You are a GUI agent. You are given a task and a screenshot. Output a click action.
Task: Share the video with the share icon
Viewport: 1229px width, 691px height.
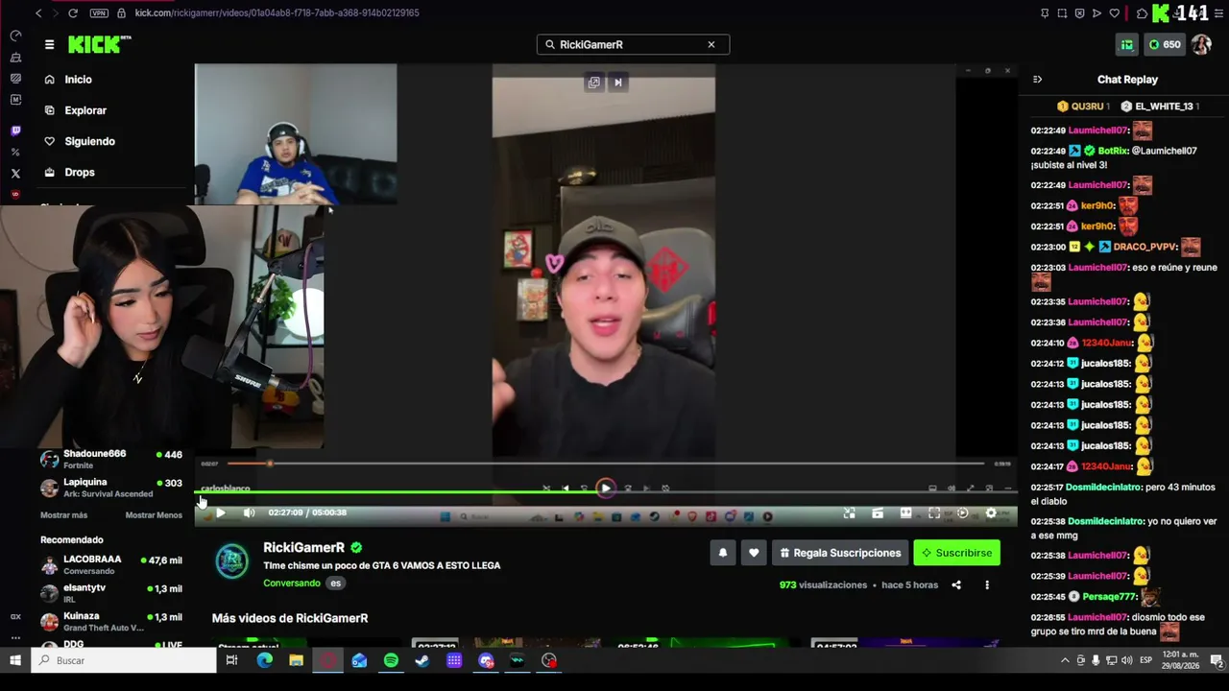[956, 584]
